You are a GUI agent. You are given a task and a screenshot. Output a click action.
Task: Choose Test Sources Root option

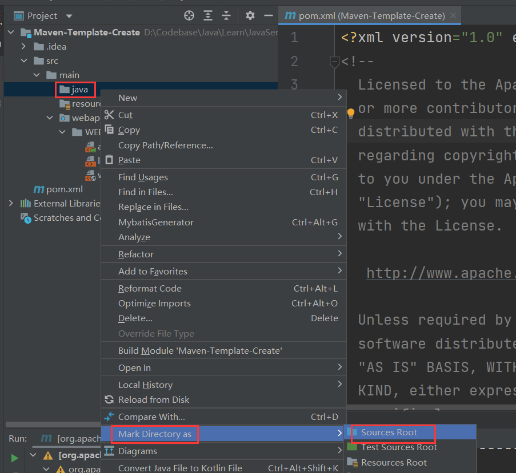click(399, 447)
